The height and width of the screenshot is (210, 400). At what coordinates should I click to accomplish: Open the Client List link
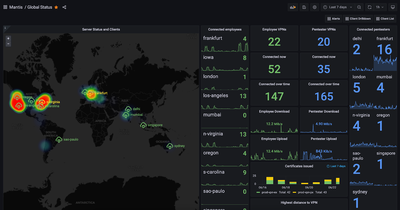tap(385, 19)
